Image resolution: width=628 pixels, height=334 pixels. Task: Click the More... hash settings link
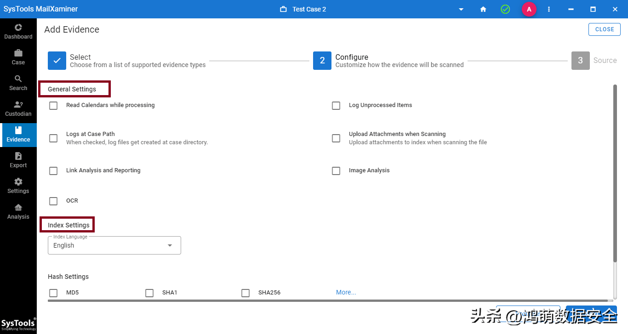[346, 292]
